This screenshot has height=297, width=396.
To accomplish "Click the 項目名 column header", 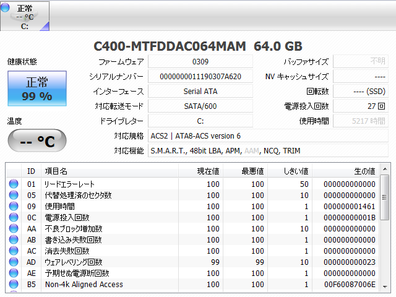I will 110,171.
